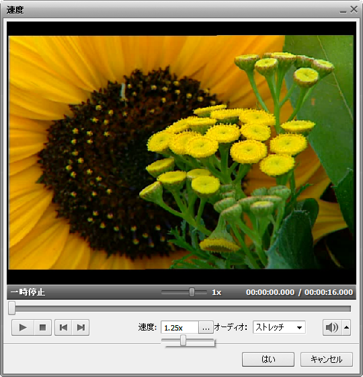Click the timeline seek bar handle
Viewport: 363px width, 377px height.
[x=11, y=308]
